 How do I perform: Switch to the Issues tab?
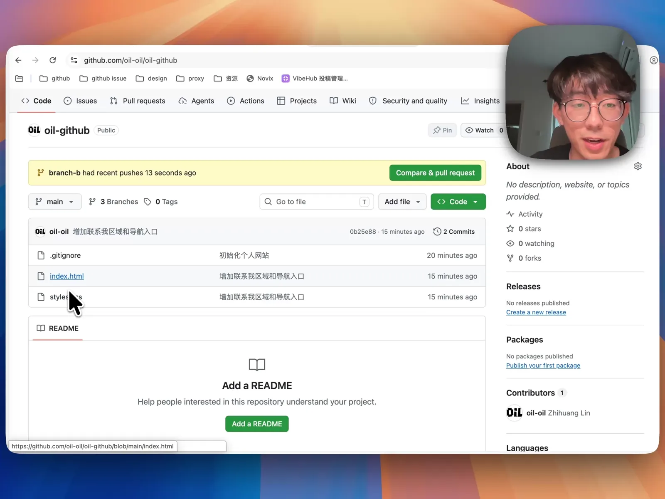tap(80, 101)
